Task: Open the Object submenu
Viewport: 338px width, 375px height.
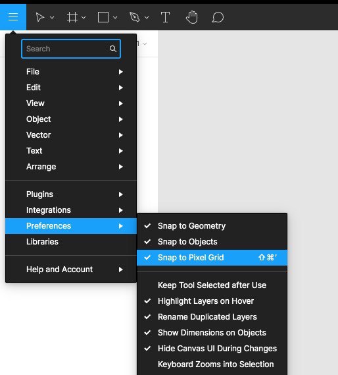Action: tap(71, 119)
